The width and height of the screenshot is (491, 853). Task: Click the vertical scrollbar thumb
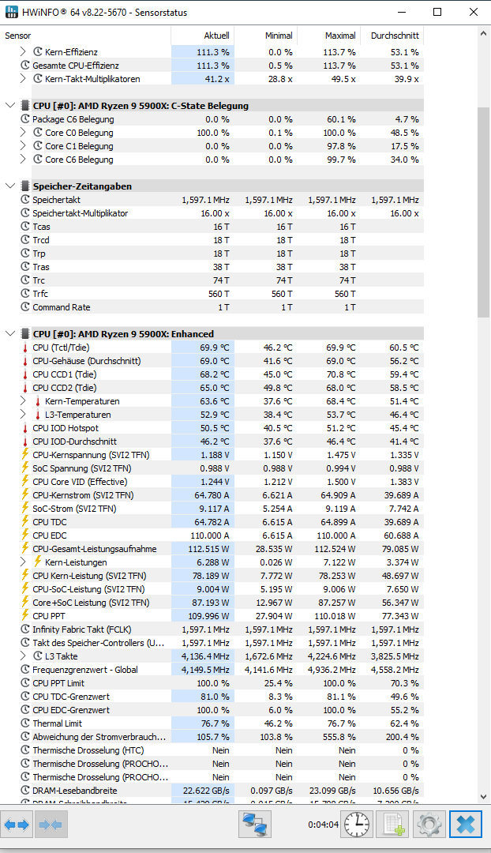tap(483, 212)
